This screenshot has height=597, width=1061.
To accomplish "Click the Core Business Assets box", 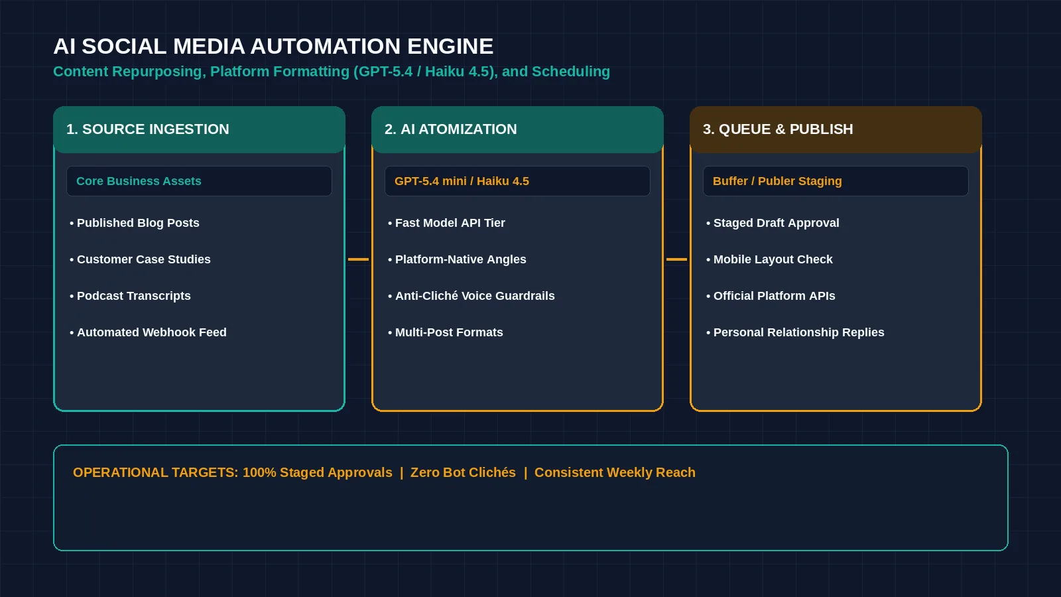I will click(199, 181).
